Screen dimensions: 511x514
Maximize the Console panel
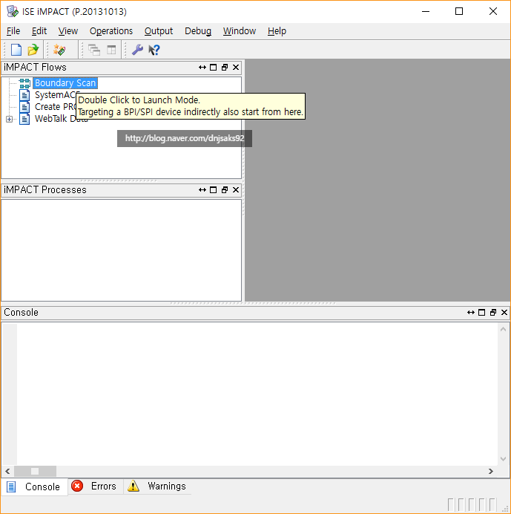[x=481, y=313]
